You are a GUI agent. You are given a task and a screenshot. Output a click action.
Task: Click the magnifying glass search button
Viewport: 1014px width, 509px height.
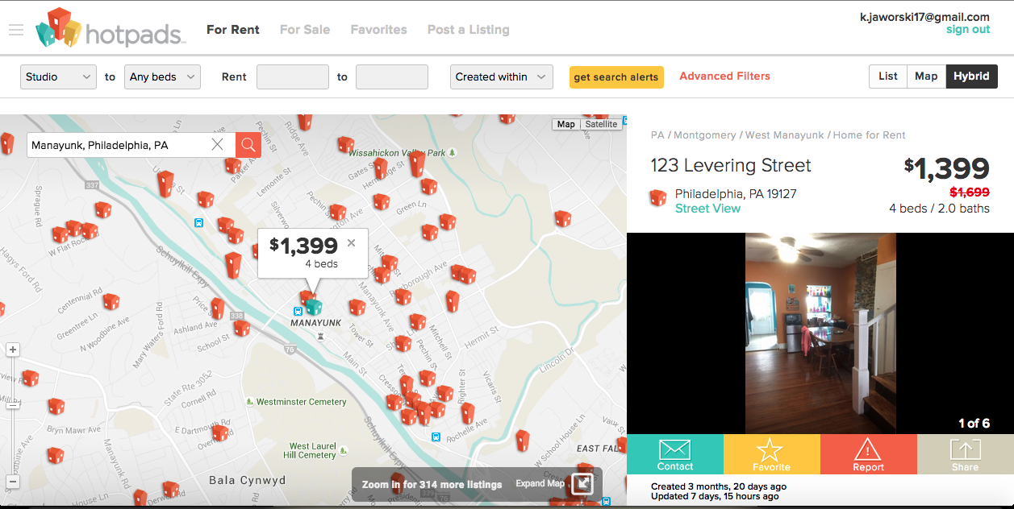coord(248,145)
